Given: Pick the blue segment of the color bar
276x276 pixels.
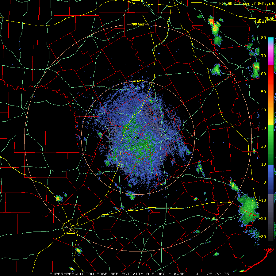Looking at the screenshot, I should pyautogui.click(x=271, y=179).
